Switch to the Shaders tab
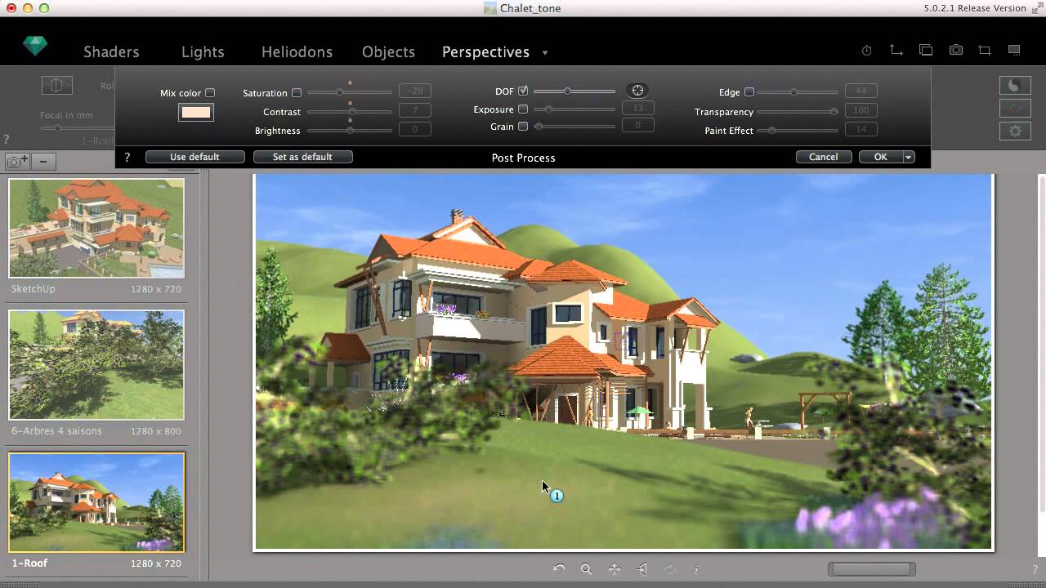 (111, 51)
